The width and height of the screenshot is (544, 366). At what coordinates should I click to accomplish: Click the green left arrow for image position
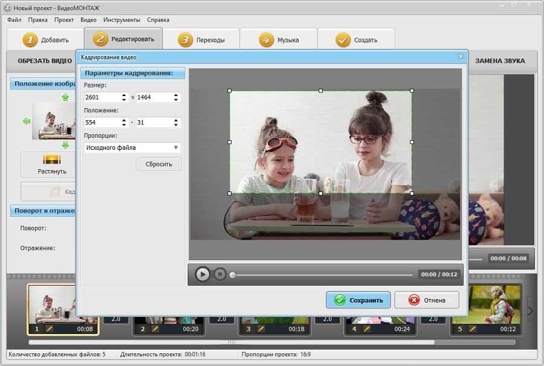[26, 121]
